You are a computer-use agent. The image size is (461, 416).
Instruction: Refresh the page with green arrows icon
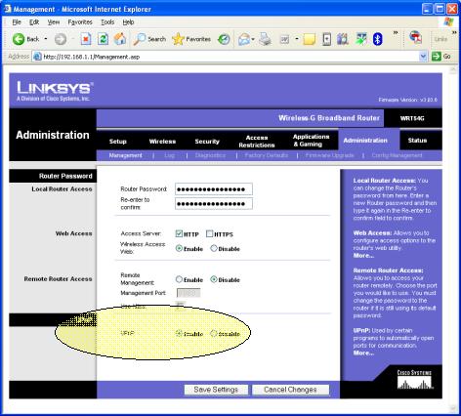pyautogui.click(x=104, y=39)
